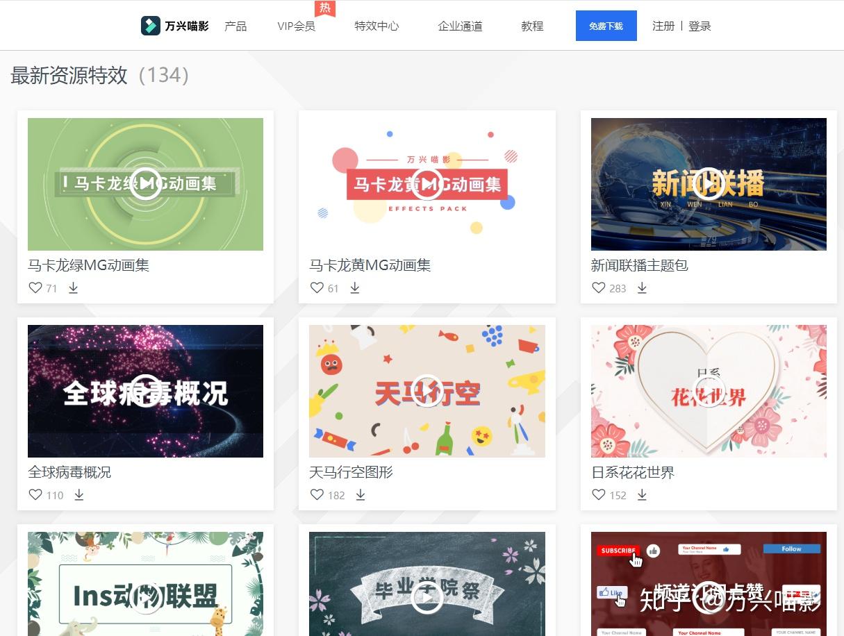This screenshot has height=636, width=844.
Task: Open the 教程 menu item
Action: click(532, 26)
